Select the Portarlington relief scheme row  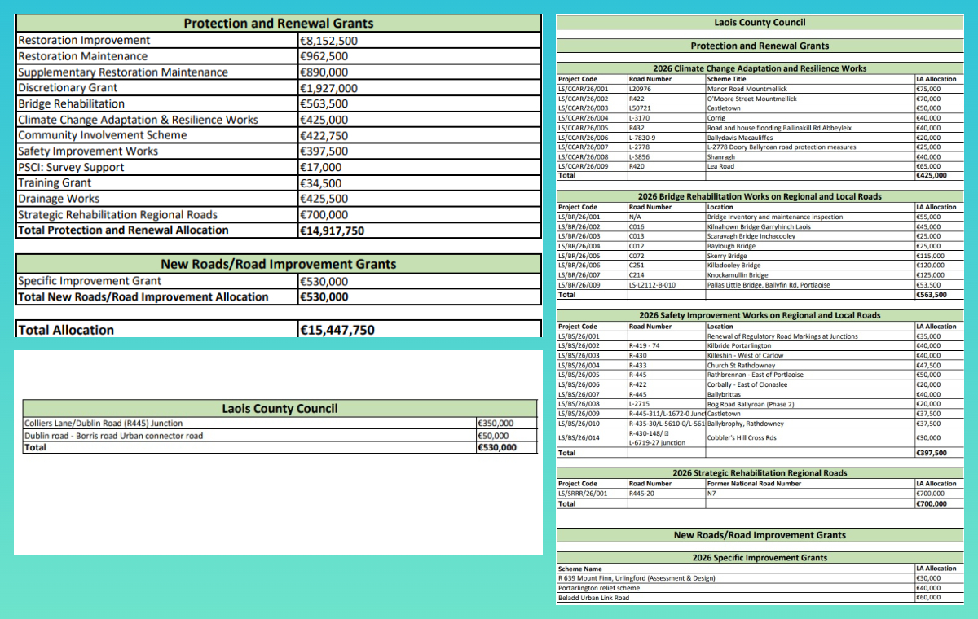pyautogui.click(x=598, y=588)
